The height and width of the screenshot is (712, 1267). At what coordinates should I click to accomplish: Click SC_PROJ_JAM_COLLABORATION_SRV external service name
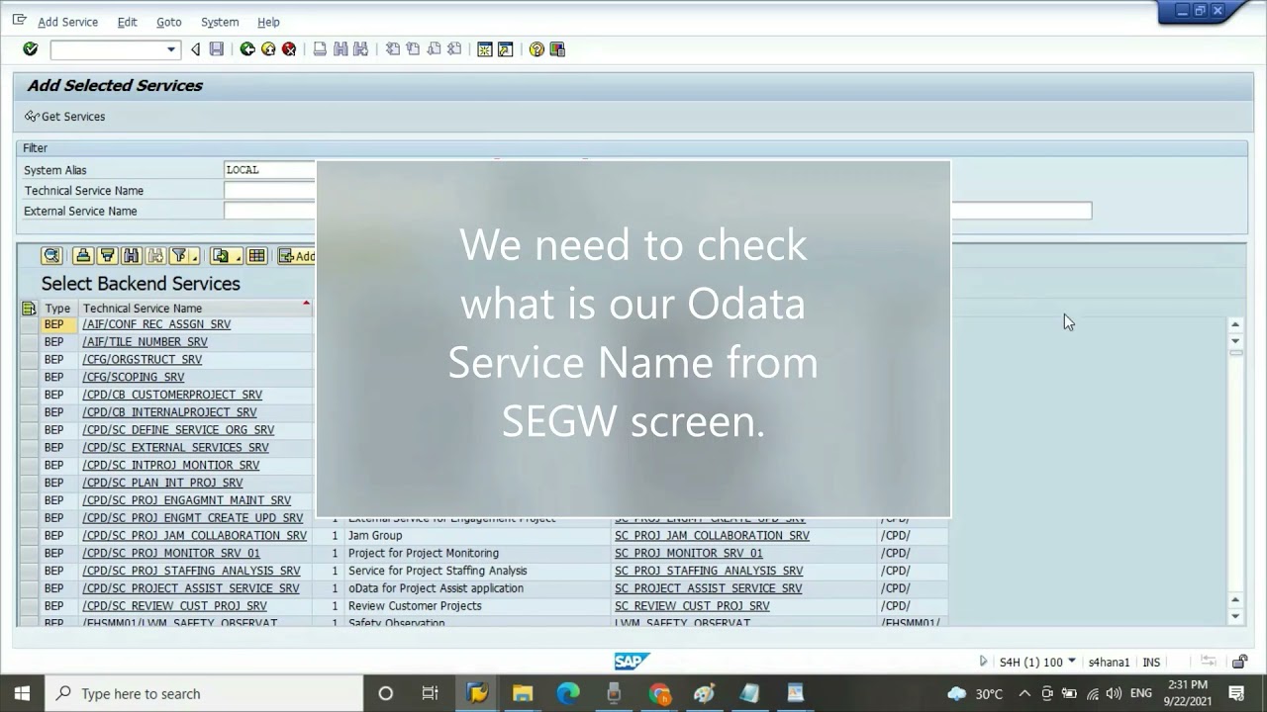coord(712,536)
